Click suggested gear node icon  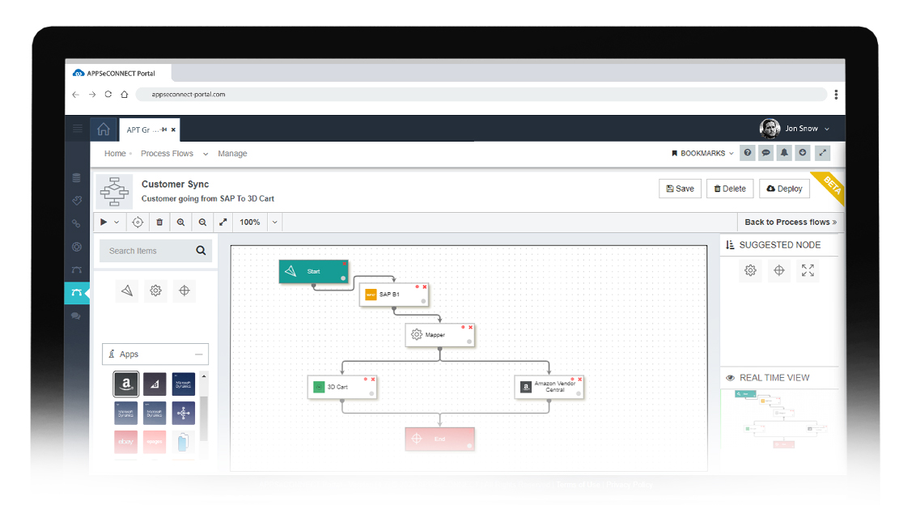750,270
